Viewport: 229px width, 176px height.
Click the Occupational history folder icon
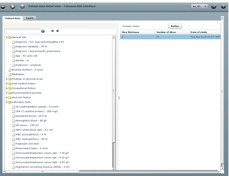pyautogui.click(x=10, y=88)
